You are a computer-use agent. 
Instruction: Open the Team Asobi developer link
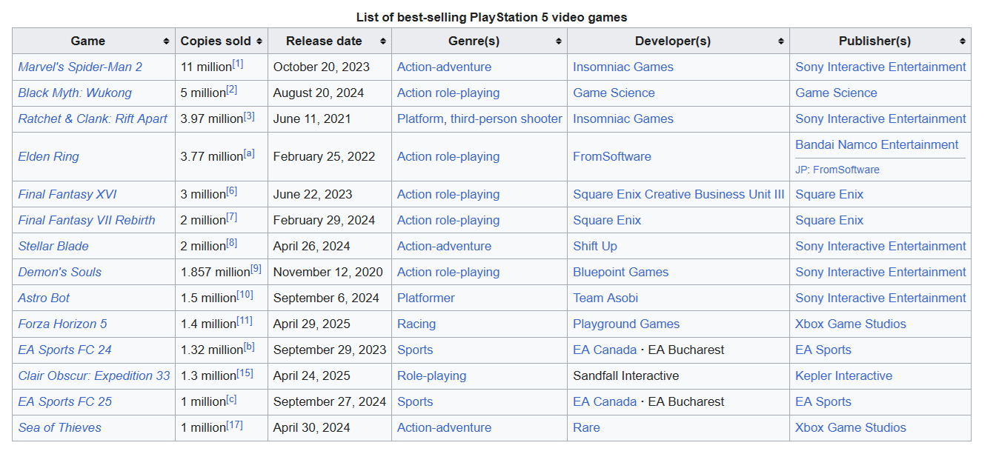click(x=605, y=298)
